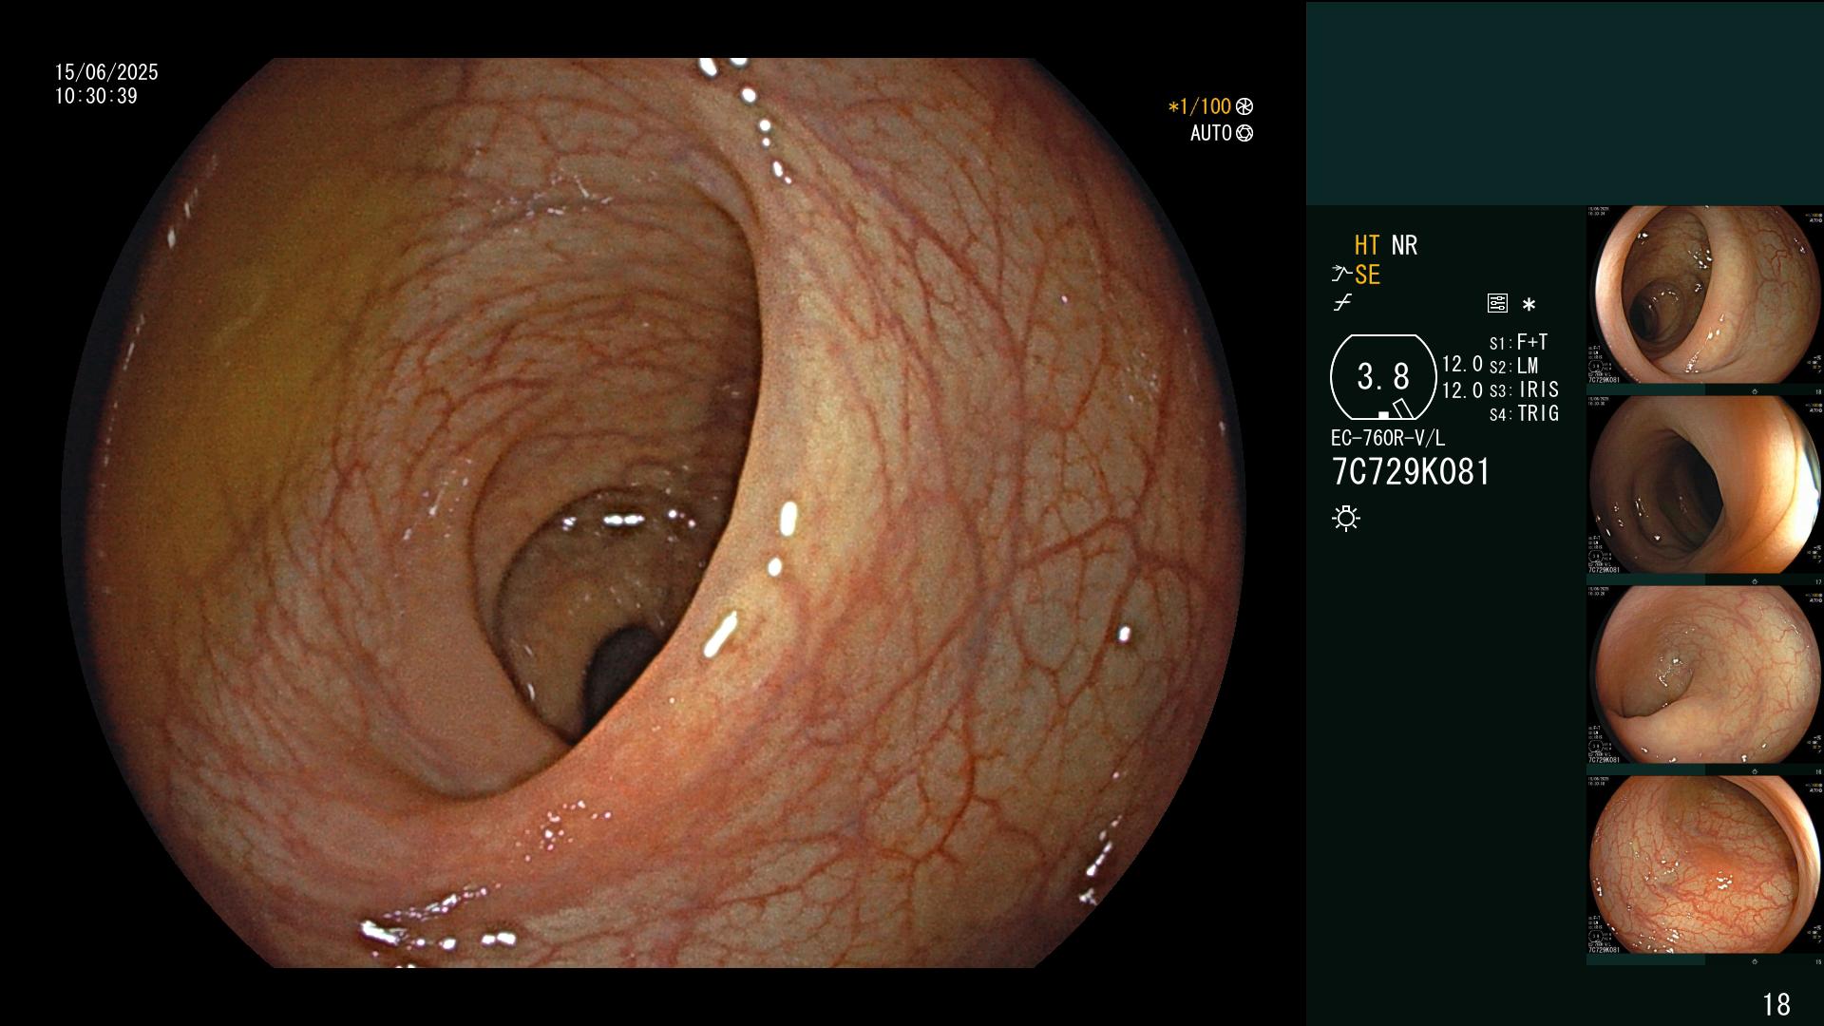Select the NR noise reduction label
The image size is (1824, 1026).
(x=1404, y=245)
